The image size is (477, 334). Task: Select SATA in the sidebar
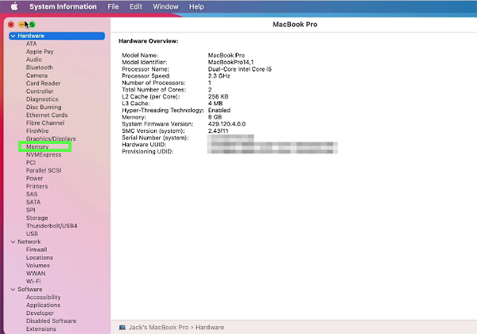33,202
